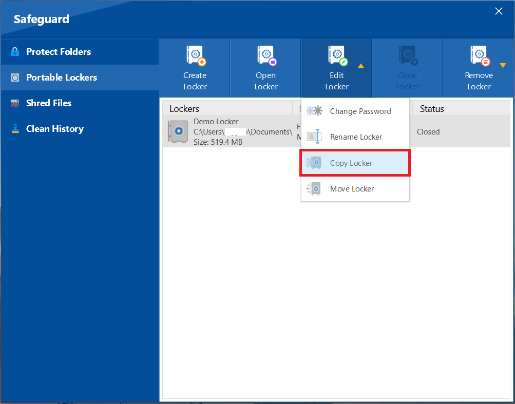Switch to Portable Lockers section
Viewport: 515px width, 404px height.
(x=80, y=78)
